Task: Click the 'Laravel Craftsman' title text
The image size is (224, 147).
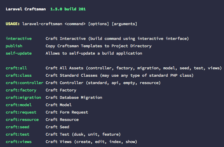Action: tap(26, 9)
